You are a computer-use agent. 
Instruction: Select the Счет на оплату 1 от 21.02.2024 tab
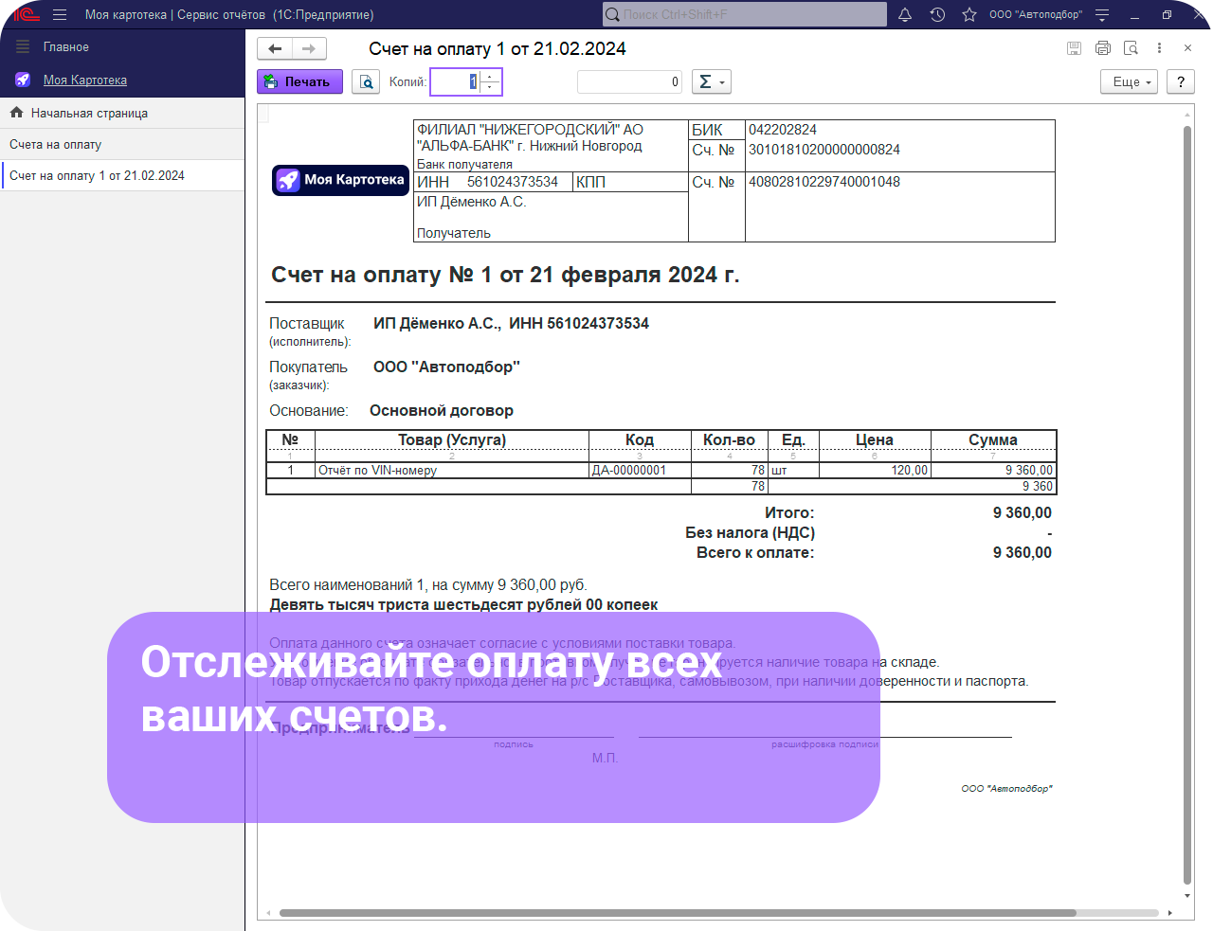tap(122, 175)
